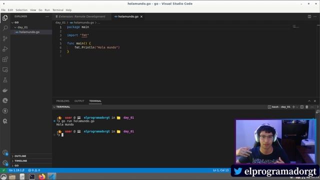The height and width of the screenshot is (180, 320).
Task: Open the Testing flask view
Action: tap(5, 80)
